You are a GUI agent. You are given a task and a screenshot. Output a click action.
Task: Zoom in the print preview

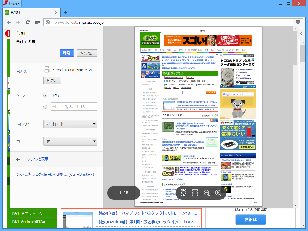tap(218, 193)
